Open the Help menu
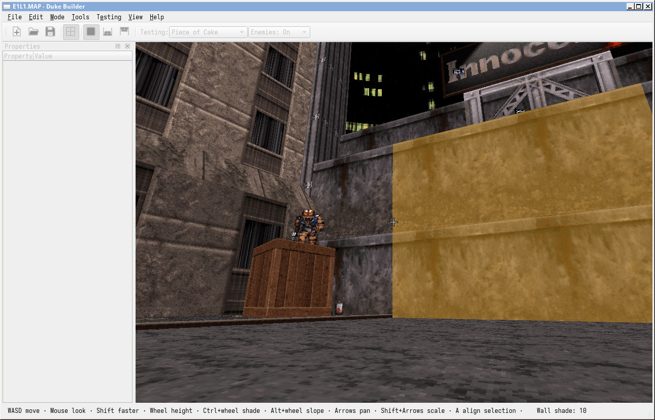 tap(156, 17)
